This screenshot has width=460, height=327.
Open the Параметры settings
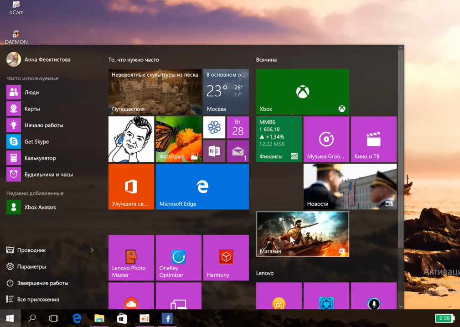click(31, 267)
